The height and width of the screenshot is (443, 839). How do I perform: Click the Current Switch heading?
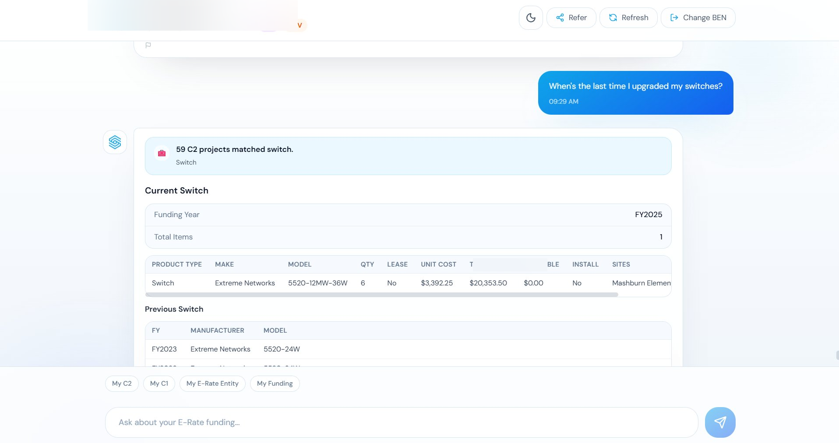176,190
